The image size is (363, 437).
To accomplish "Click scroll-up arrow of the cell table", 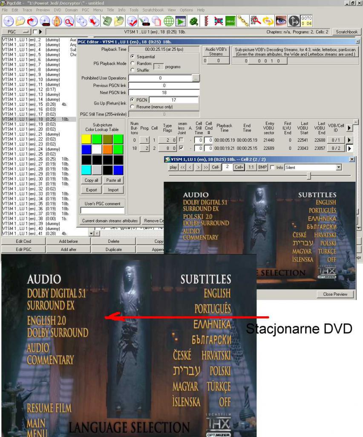I will click(x=355, y=122).
